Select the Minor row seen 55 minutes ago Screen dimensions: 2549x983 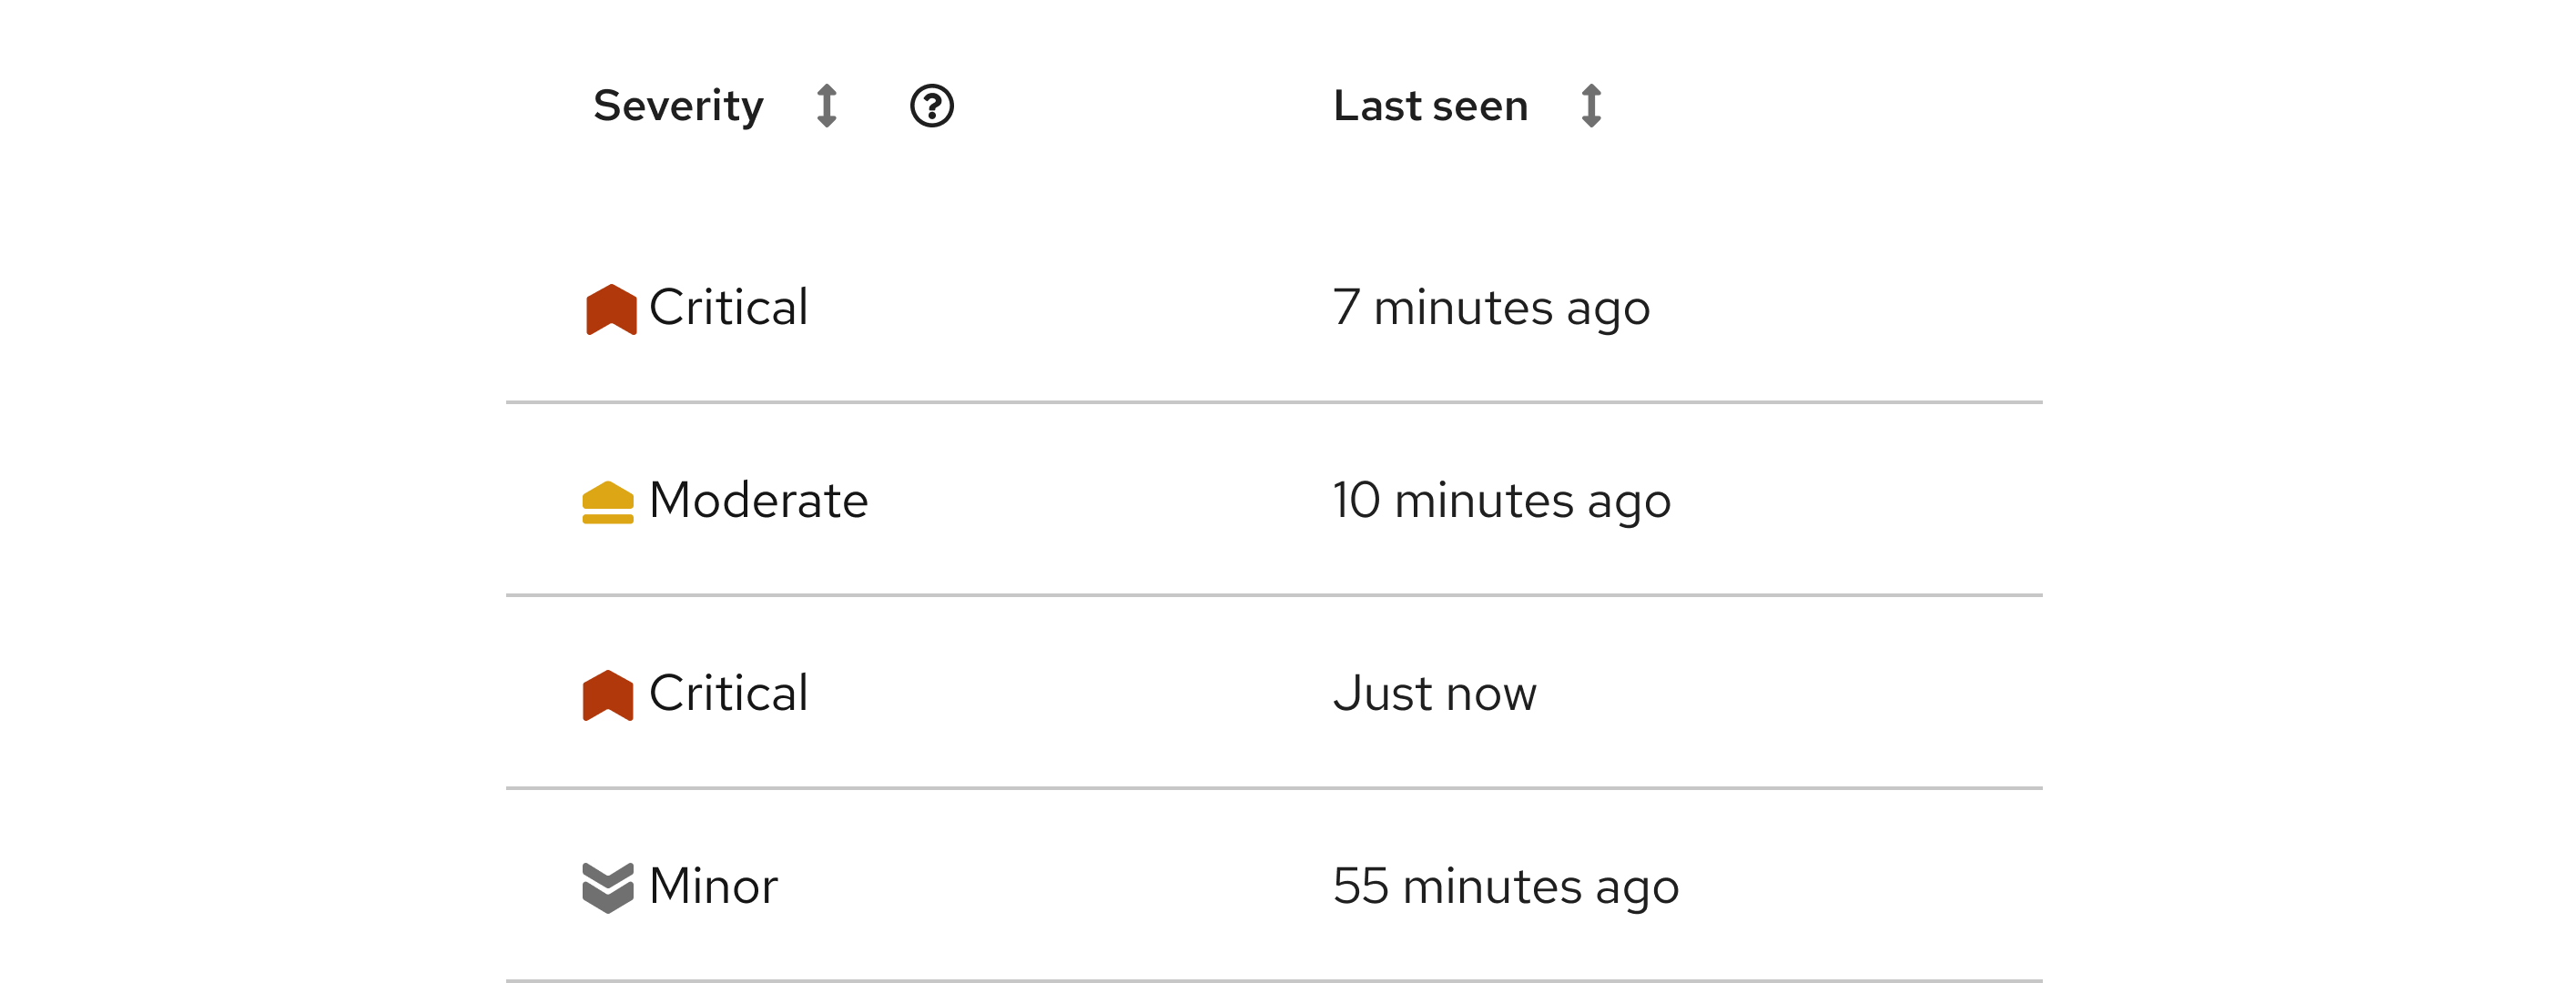coord(1089,887)
